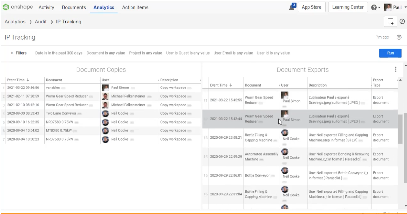This screenshot has height=214, width=407.
Task: Click Bottle Conveyor.x_t export description
Action: click(x=338, y=175)
